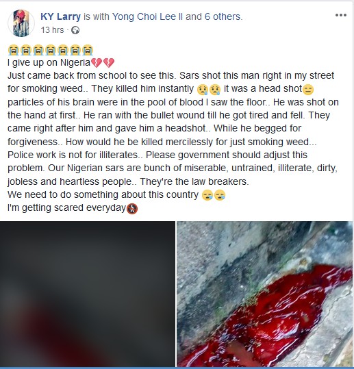The width and height of the screenshot is (354, 369).
Task: Open KY Larry's profile picture
Action: (x=21, y=23)
